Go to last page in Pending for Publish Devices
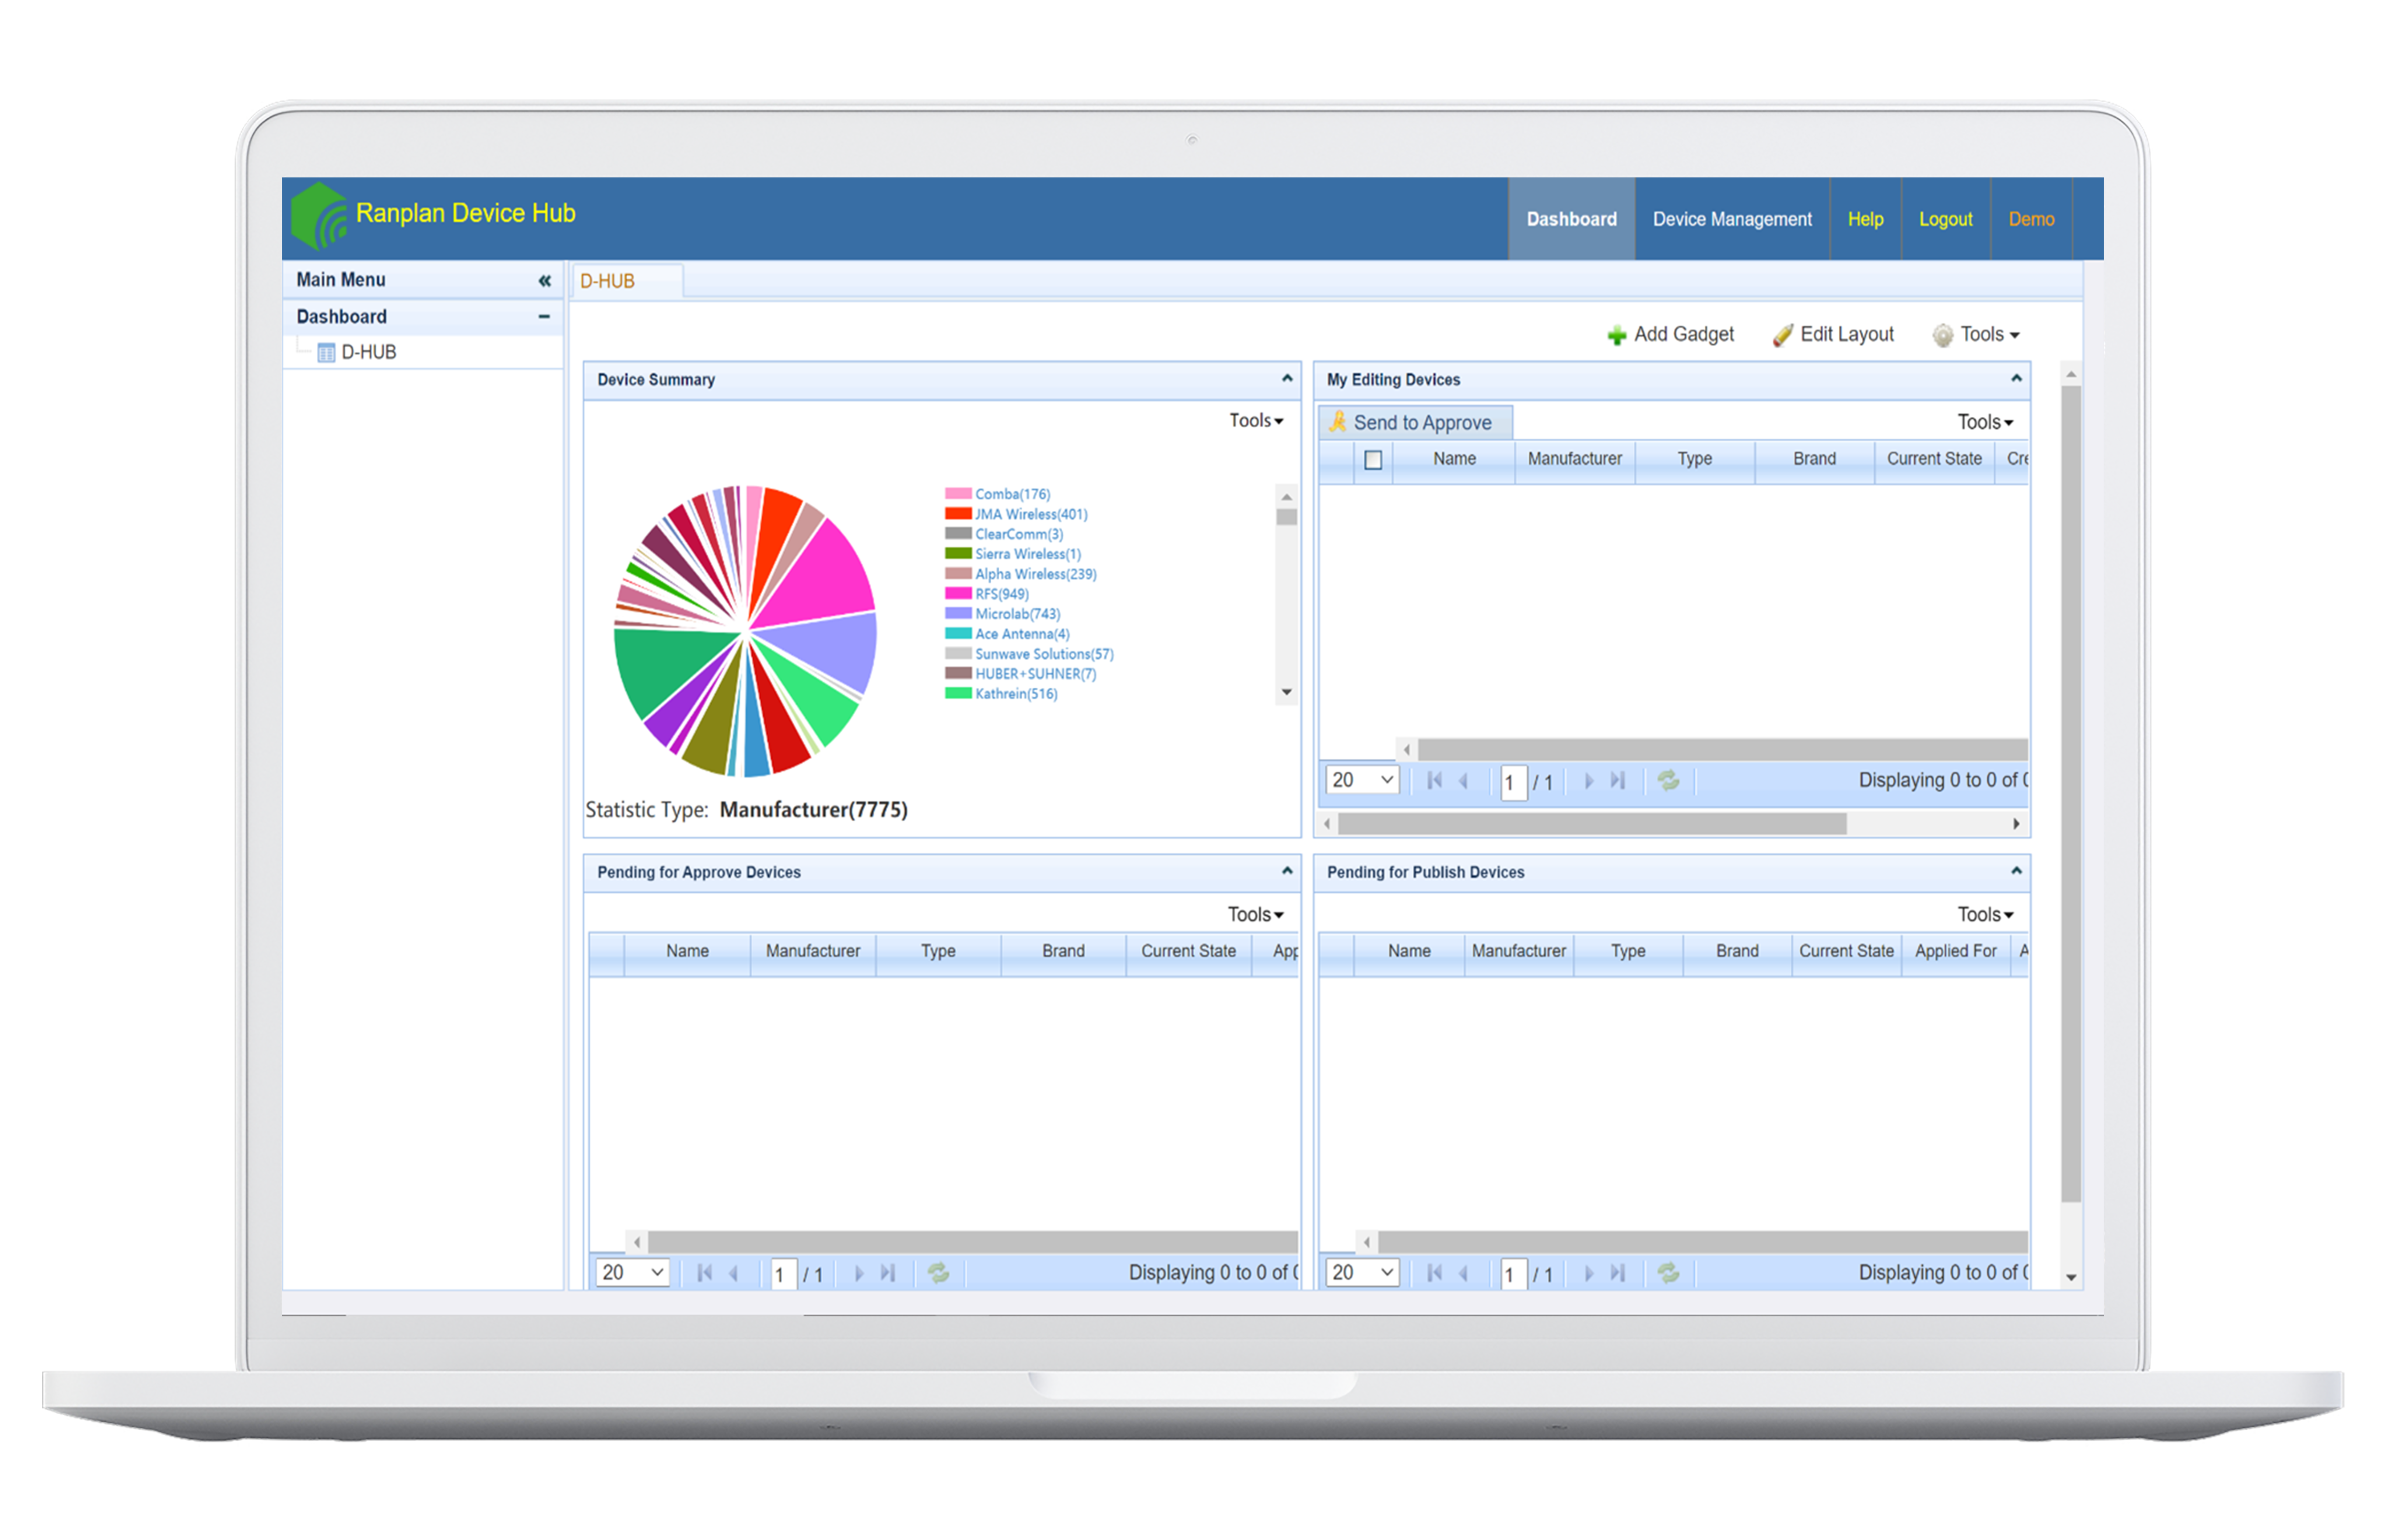This screenshot has height=1540, width=2385. (x=1618, y=1272)
